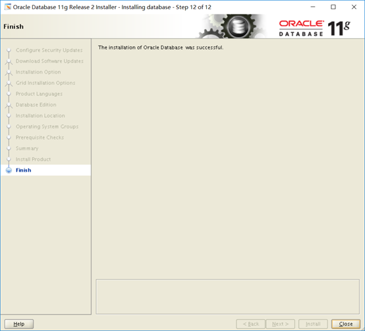Click the Finish step bullet icon

9,170
